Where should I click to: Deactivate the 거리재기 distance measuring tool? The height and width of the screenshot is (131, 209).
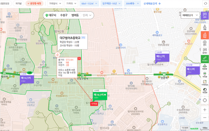point(205,59)
